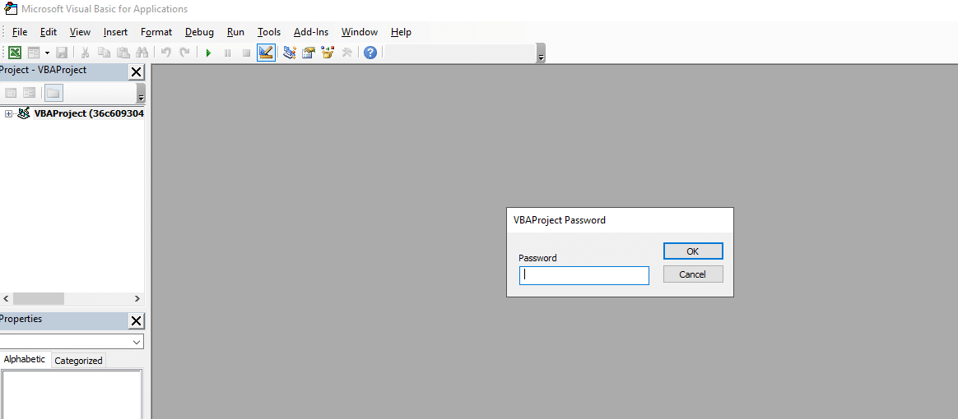Open the Window menu
The image size is (958, 419).
pos(359,32)
